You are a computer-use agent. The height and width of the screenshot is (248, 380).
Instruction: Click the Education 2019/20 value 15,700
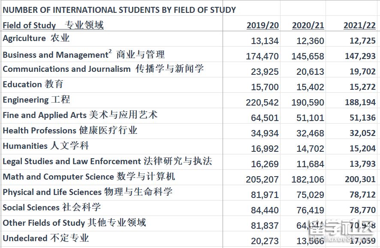click(x=265, y=87)
